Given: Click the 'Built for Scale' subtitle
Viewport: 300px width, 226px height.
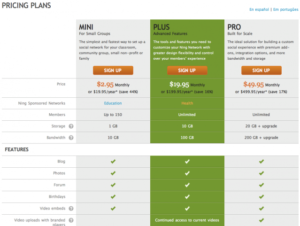Looking at the screenshot, I should pyautogui.click(x=240, y=34).
